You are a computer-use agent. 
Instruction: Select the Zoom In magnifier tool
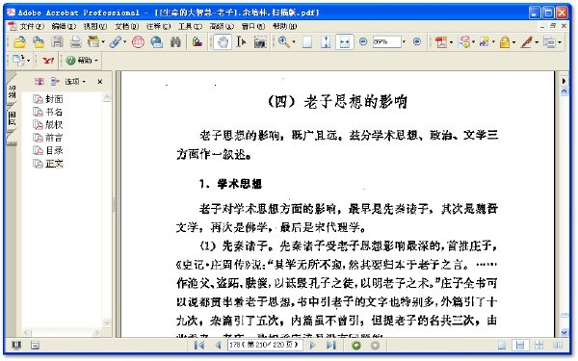[x=283, y=42]
